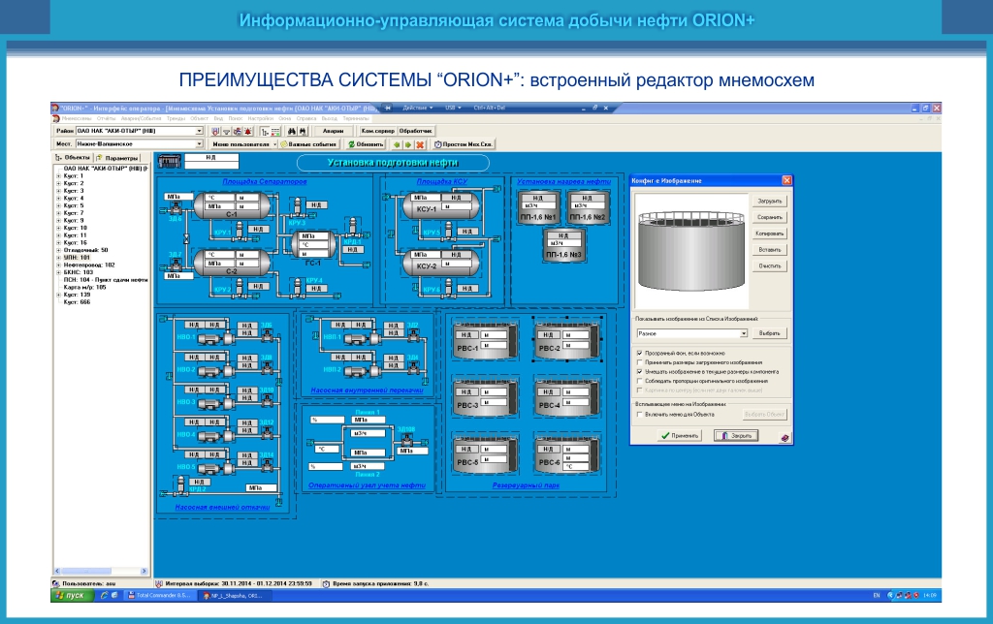Viewport: 993px width, 624px height.
Task: Click the ПП-1,6 №1 heater unit
Action: [538, 207]
